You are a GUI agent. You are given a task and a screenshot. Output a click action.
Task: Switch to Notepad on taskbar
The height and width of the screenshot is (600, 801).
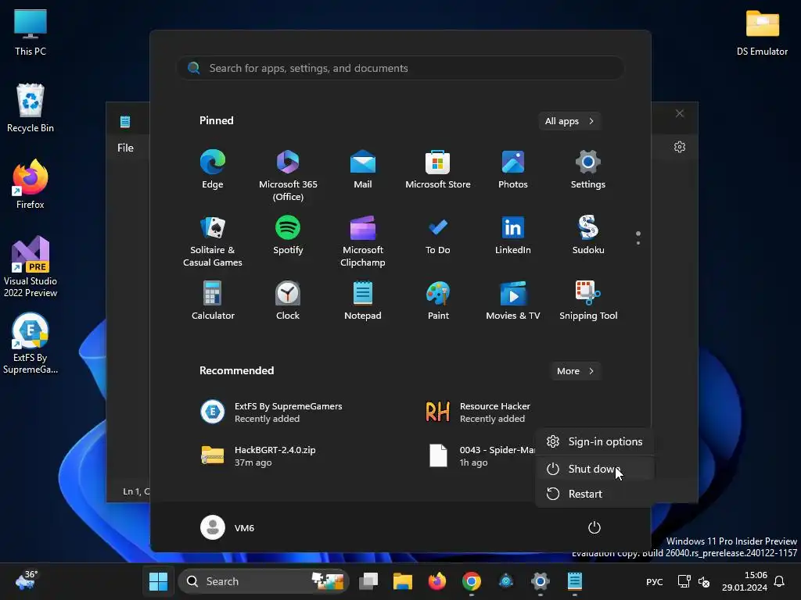coord(575,581)
